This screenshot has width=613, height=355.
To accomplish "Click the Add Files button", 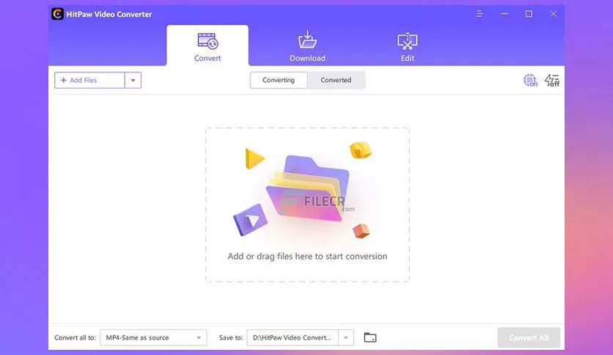I will point(89,80).
